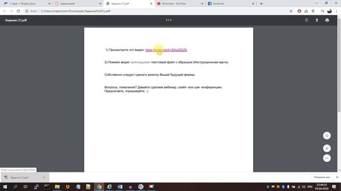Open the command prompt taskbar icon
Image resolution: width=341 pixels, height=191 pixels.
[46, 187]
